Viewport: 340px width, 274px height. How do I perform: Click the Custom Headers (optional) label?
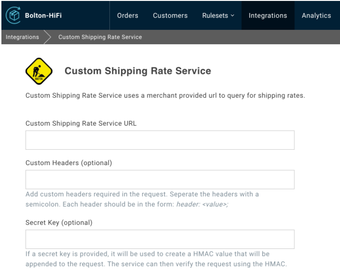68,163
